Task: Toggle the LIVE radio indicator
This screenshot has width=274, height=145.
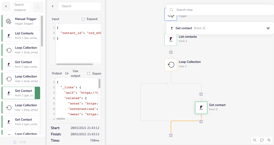Action: 15,142
